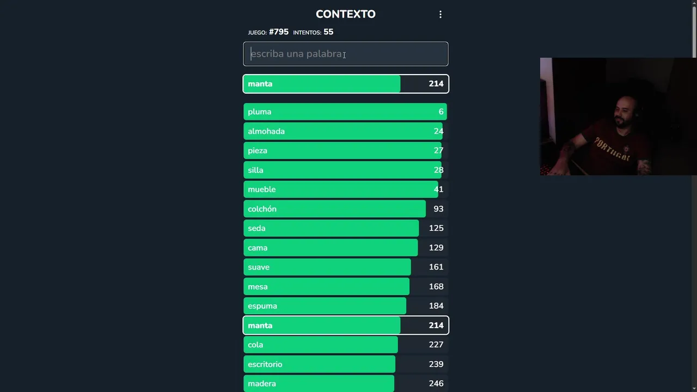
Task: Select the 'almohada' guess row
Action: (x=345, y=131)
